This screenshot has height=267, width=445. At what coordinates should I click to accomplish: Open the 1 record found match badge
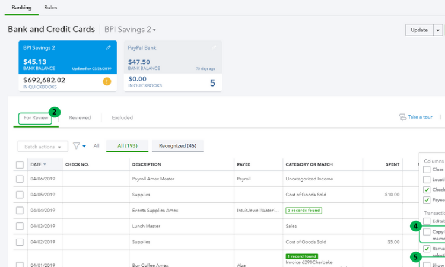[301, 256]
